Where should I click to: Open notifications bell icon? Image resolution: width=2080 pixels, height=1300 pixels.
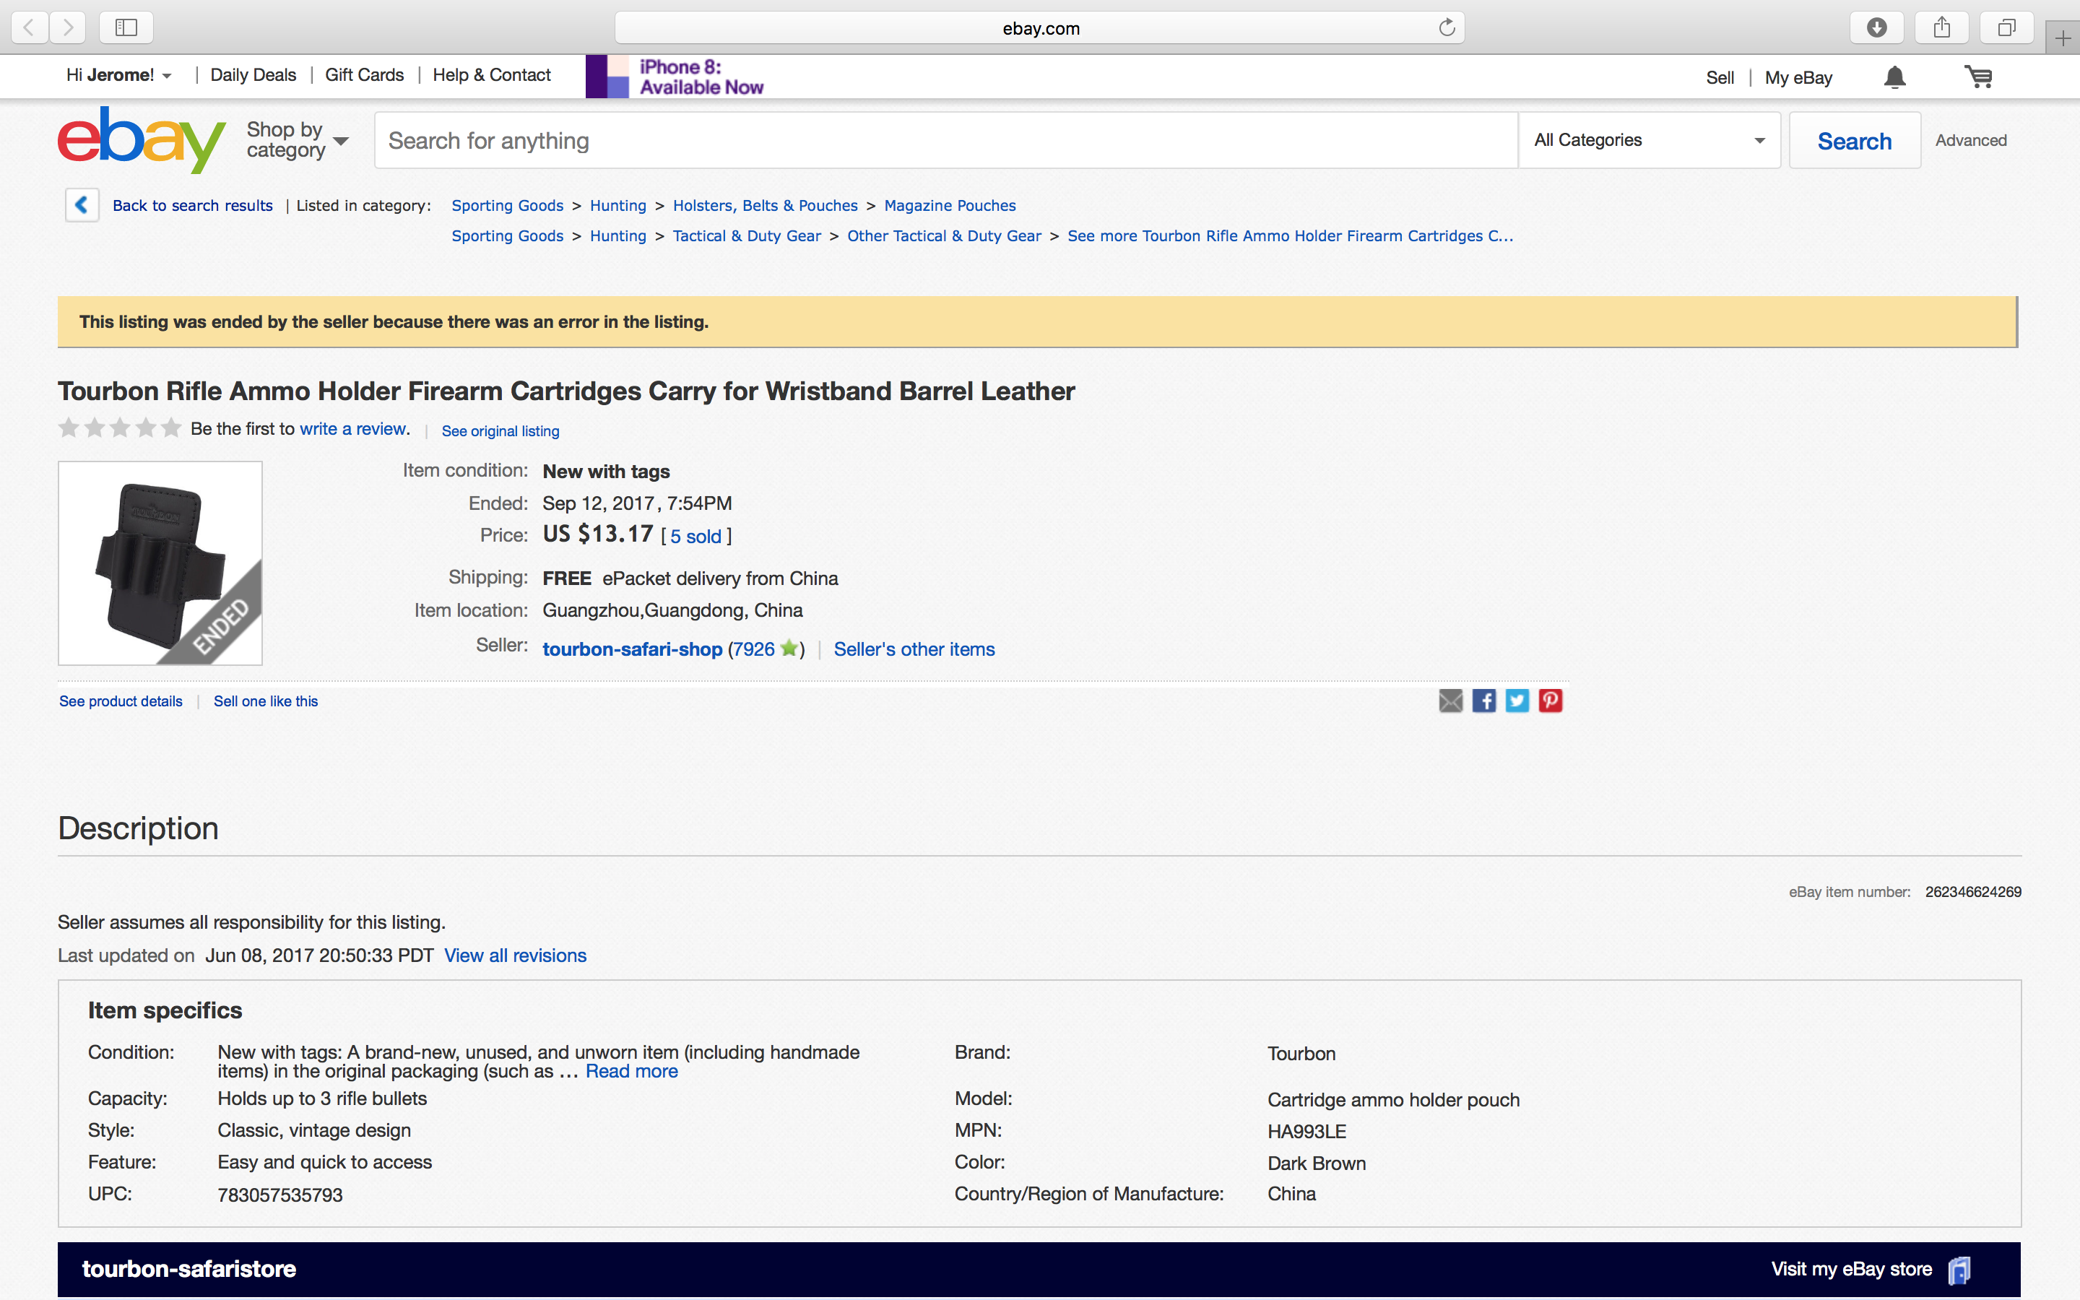1894,77
